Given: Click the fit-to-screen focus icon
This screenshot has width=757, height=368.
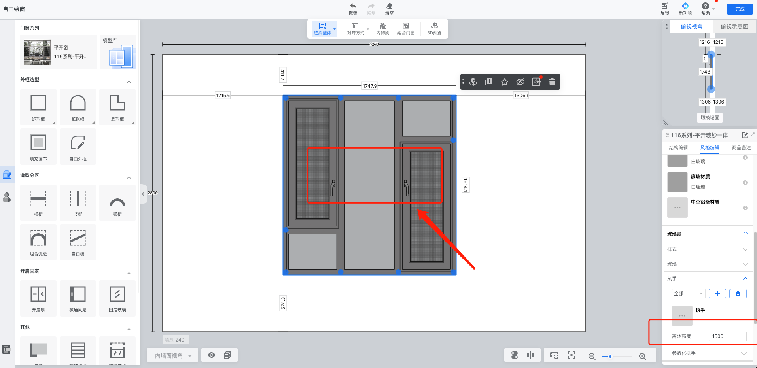Looking at the screenshot, I should tap(572, 355).
